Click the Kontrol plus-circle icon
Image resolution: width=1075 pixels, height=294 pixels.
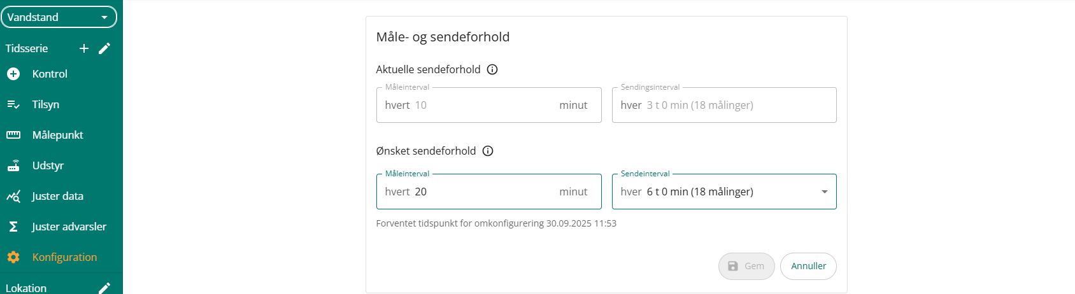tap(13, 74)
